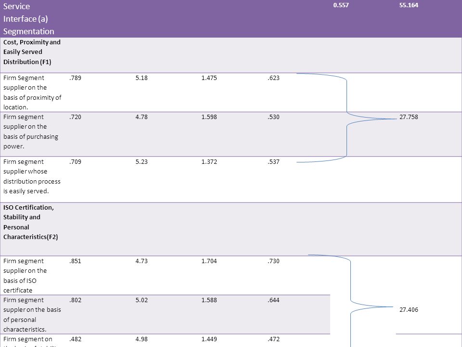Viewport: 462px width, 347px height.
Task: Select communality value .530
Action: pyautogui.click(x=274, y=117)
